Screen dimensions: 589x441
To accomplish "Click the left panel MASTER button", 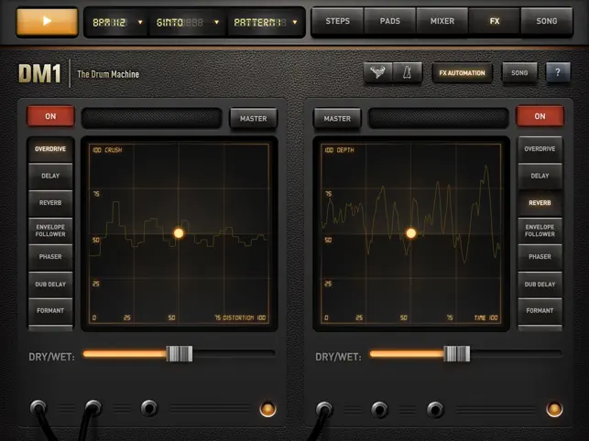I will (x=253, y=119).
